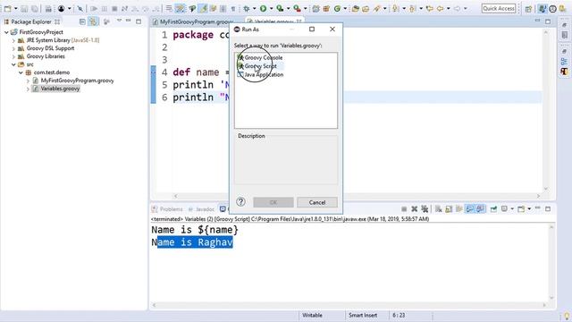Click Smart Insert in status bar
Screen dimensions: 572x322
(363, 315)
